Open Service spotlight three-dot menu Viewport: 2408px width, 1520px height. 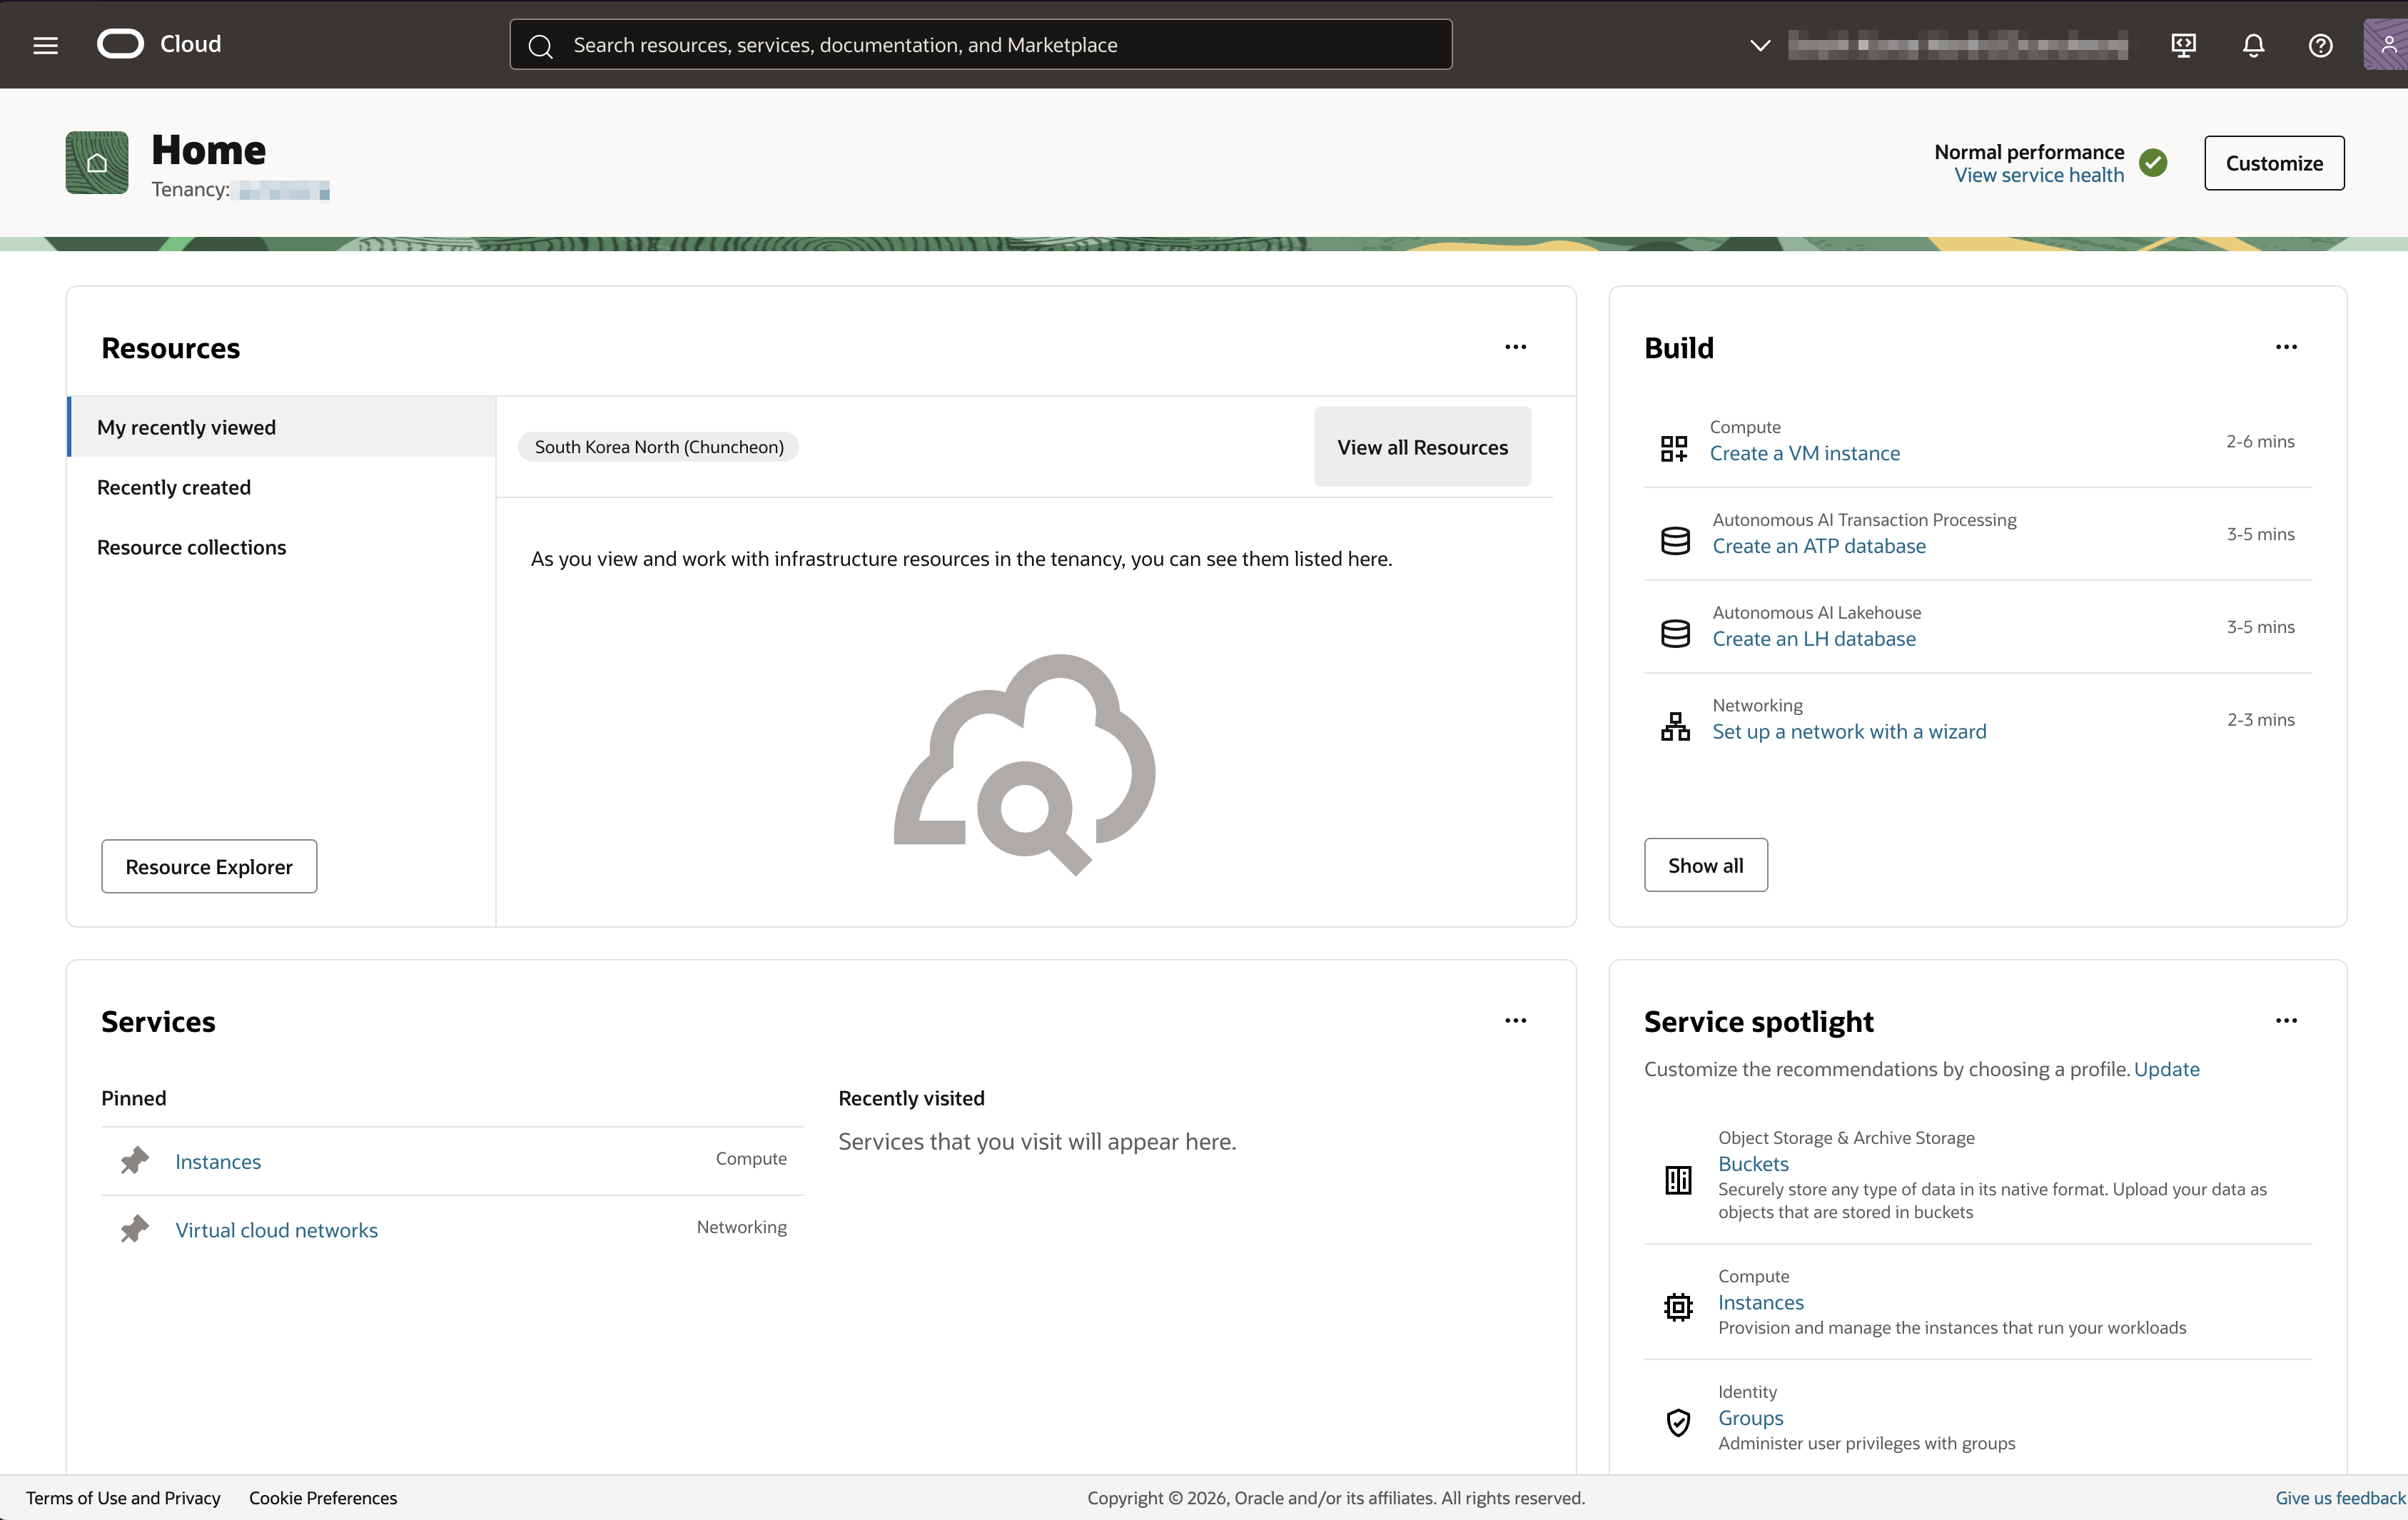pyautogui.click(x=2286, y=1021)
